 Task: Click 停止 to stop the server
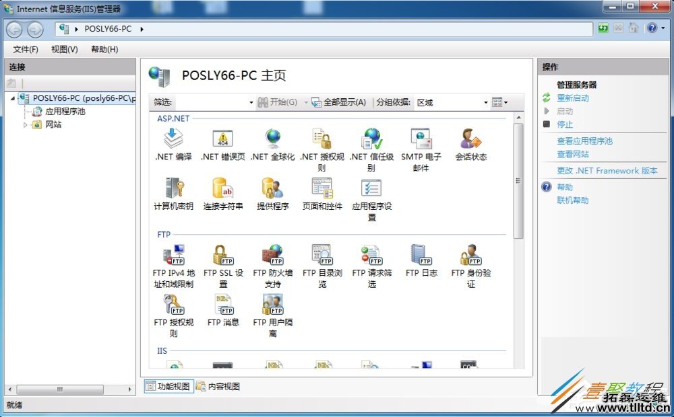565,124
